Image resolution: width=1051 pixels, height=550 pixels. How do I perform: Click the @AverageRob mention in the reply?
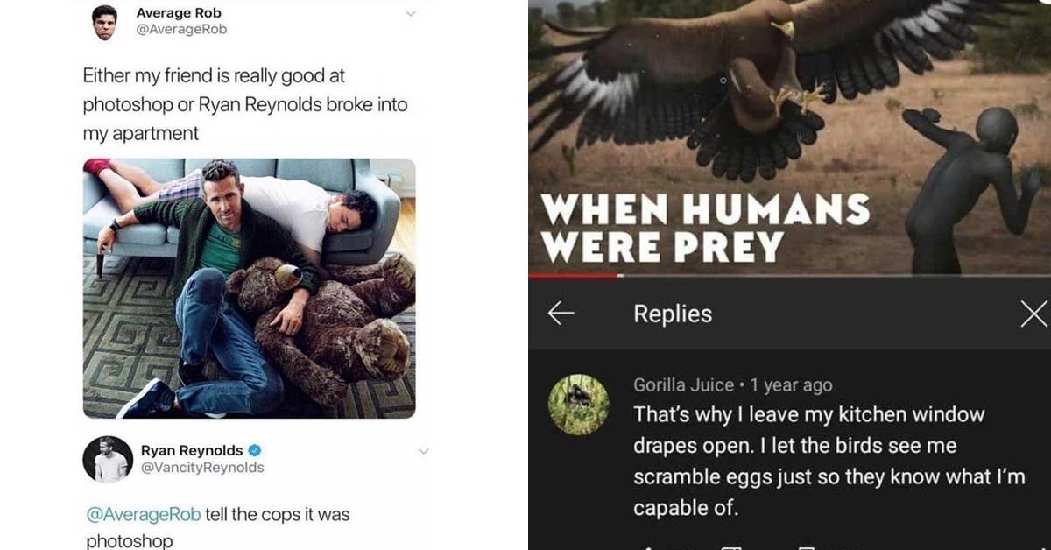click(143, 515)
